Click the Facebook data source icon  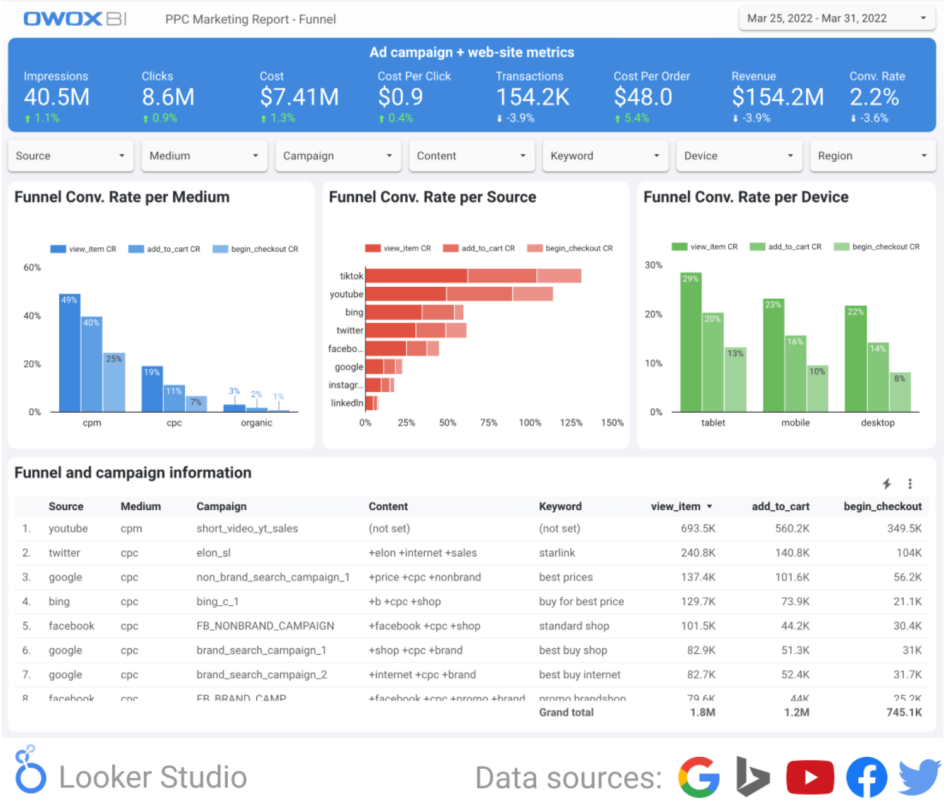pyautogui.click(x=867, y=778)
